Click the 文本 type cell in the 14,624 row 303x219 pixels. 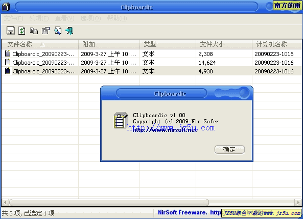point(148,63)
